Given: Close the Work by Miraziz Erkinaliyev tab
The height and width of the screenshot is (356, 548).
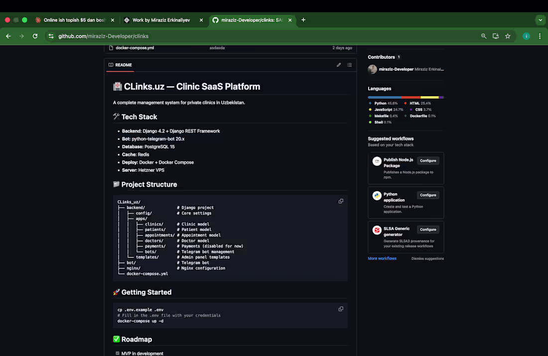Looking at the screenshot, I should pyautogui.click(x=201, y=20).
